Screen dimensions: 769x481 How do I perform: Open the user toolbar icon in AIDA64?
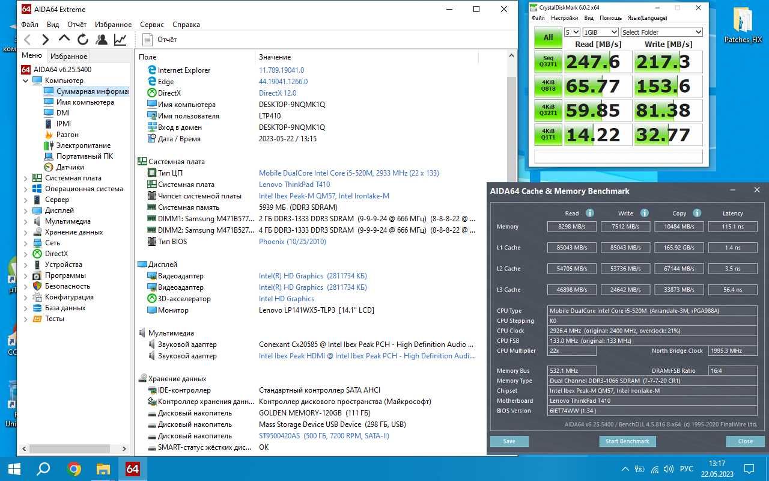coord(102,40)
